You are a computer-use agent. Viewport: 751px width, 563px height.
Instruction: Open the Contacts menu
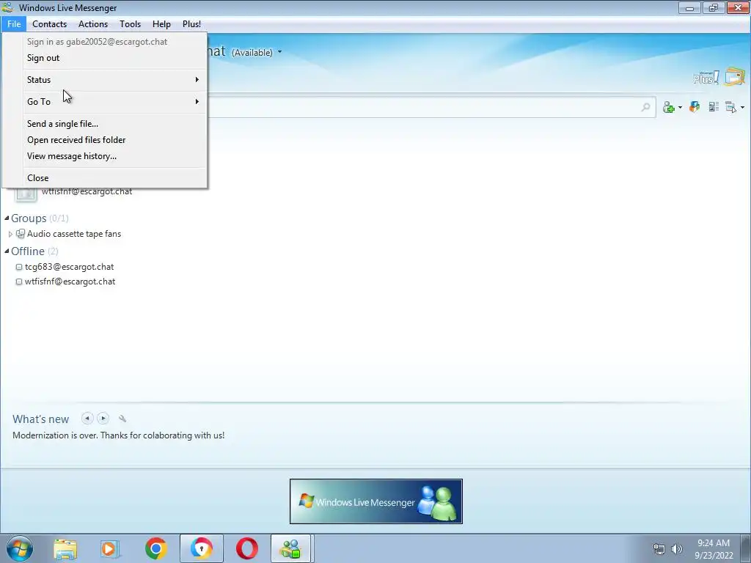49,24
